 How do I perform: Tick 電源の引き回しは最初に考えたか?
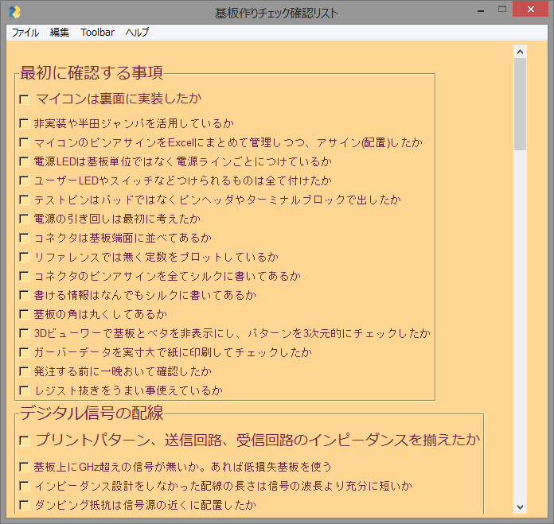(24, 219)
